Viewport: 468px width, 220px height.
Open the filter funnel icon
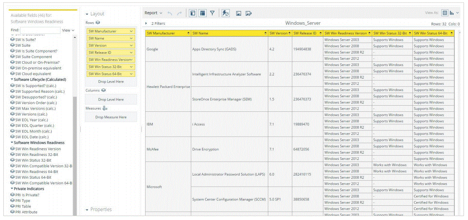212,13
